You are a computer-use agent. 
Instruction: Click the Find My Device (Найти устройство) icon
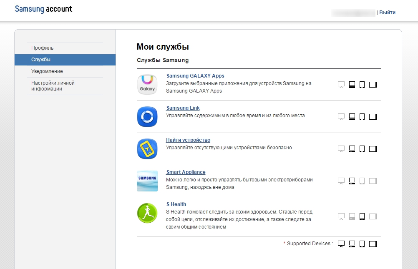(x=147, y=149)
